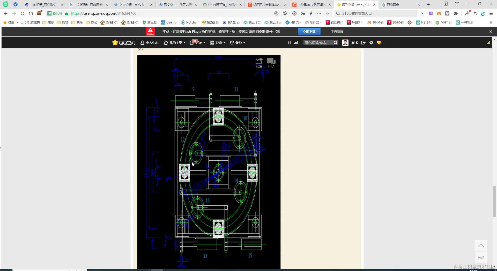Open the 办公 bookmarks folder
The width and height of the screenshot is (497, 271).
pos(92,22)
